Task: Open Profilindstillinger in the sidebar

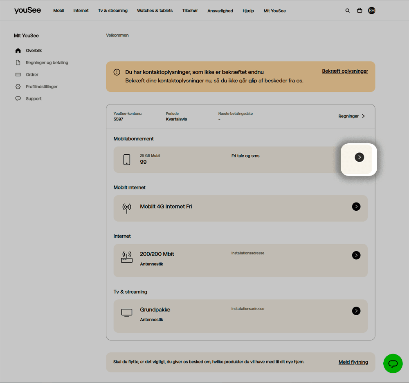Action: [x=41, y=87]
